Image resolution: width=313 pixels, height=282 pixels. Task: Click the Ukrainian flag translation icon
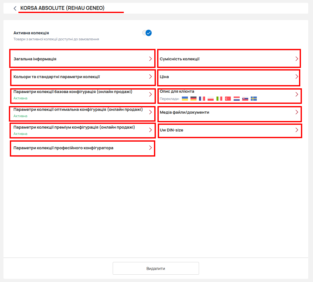[x=185, y=99]
